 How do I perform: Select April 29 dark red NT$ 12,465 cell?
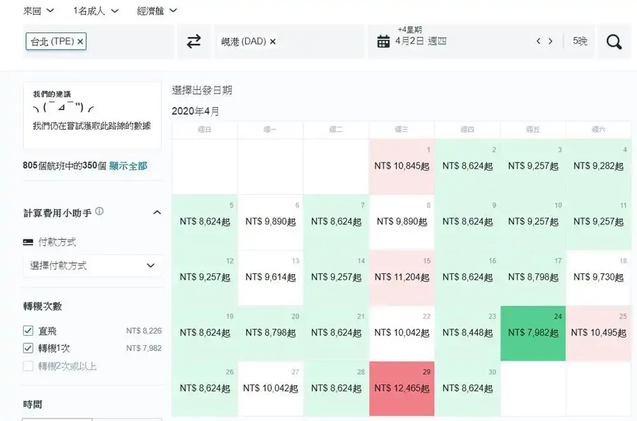point(401,389)
